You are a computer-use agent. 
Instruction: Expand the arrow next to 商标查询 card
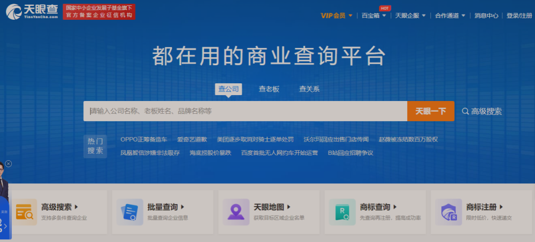[395, 207]
